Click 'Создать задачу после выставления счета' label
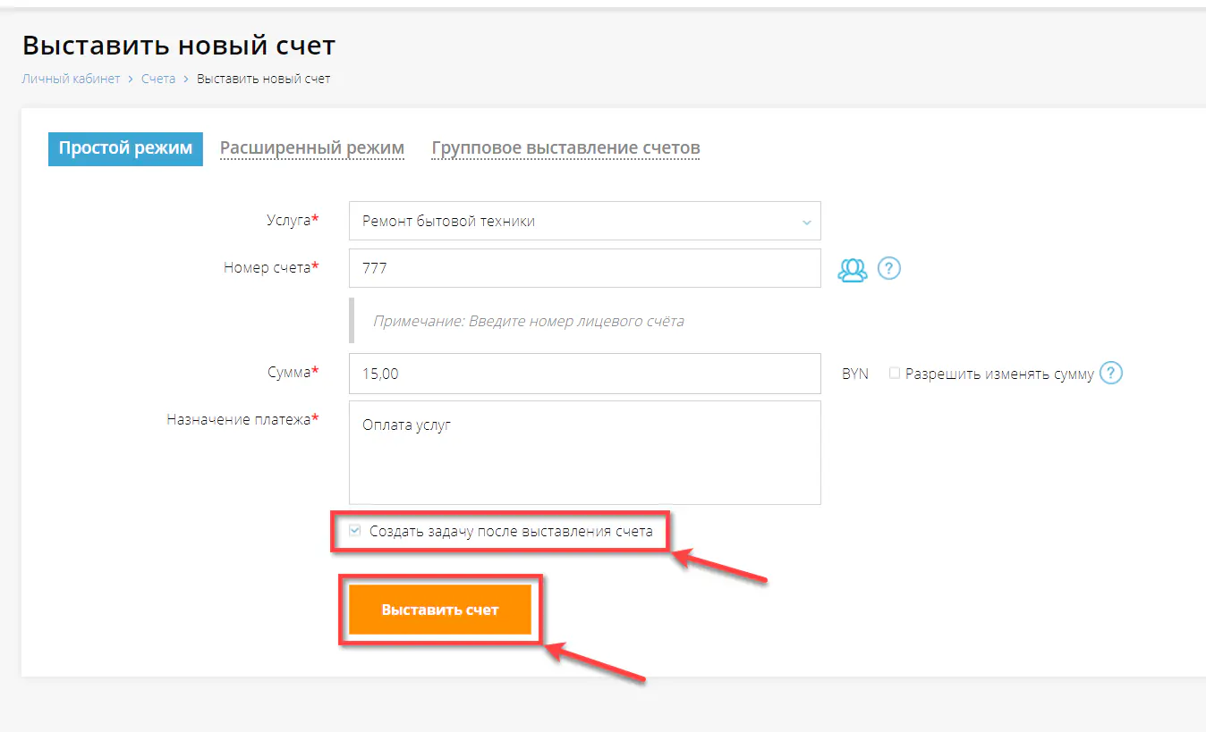This screenshot has width=1206, height=732. (511, 532)
